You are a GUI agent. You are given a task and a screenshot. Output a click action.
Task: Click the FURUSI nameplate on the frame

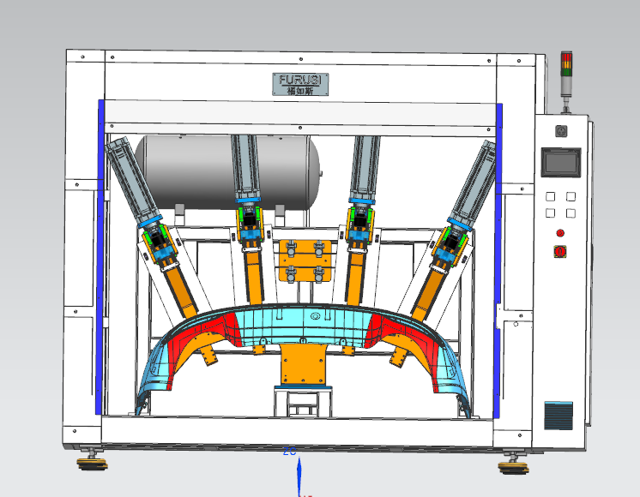click(x=301, y=83)
